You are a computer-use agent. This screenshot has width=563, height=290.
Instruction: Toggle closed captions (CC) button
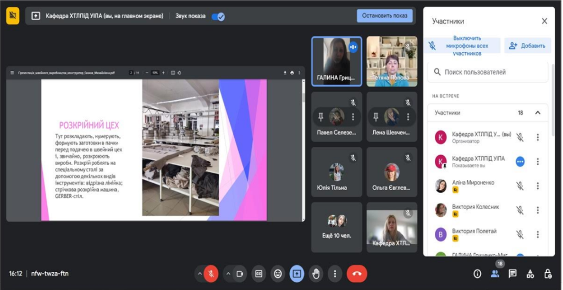(x=258, y=274)
